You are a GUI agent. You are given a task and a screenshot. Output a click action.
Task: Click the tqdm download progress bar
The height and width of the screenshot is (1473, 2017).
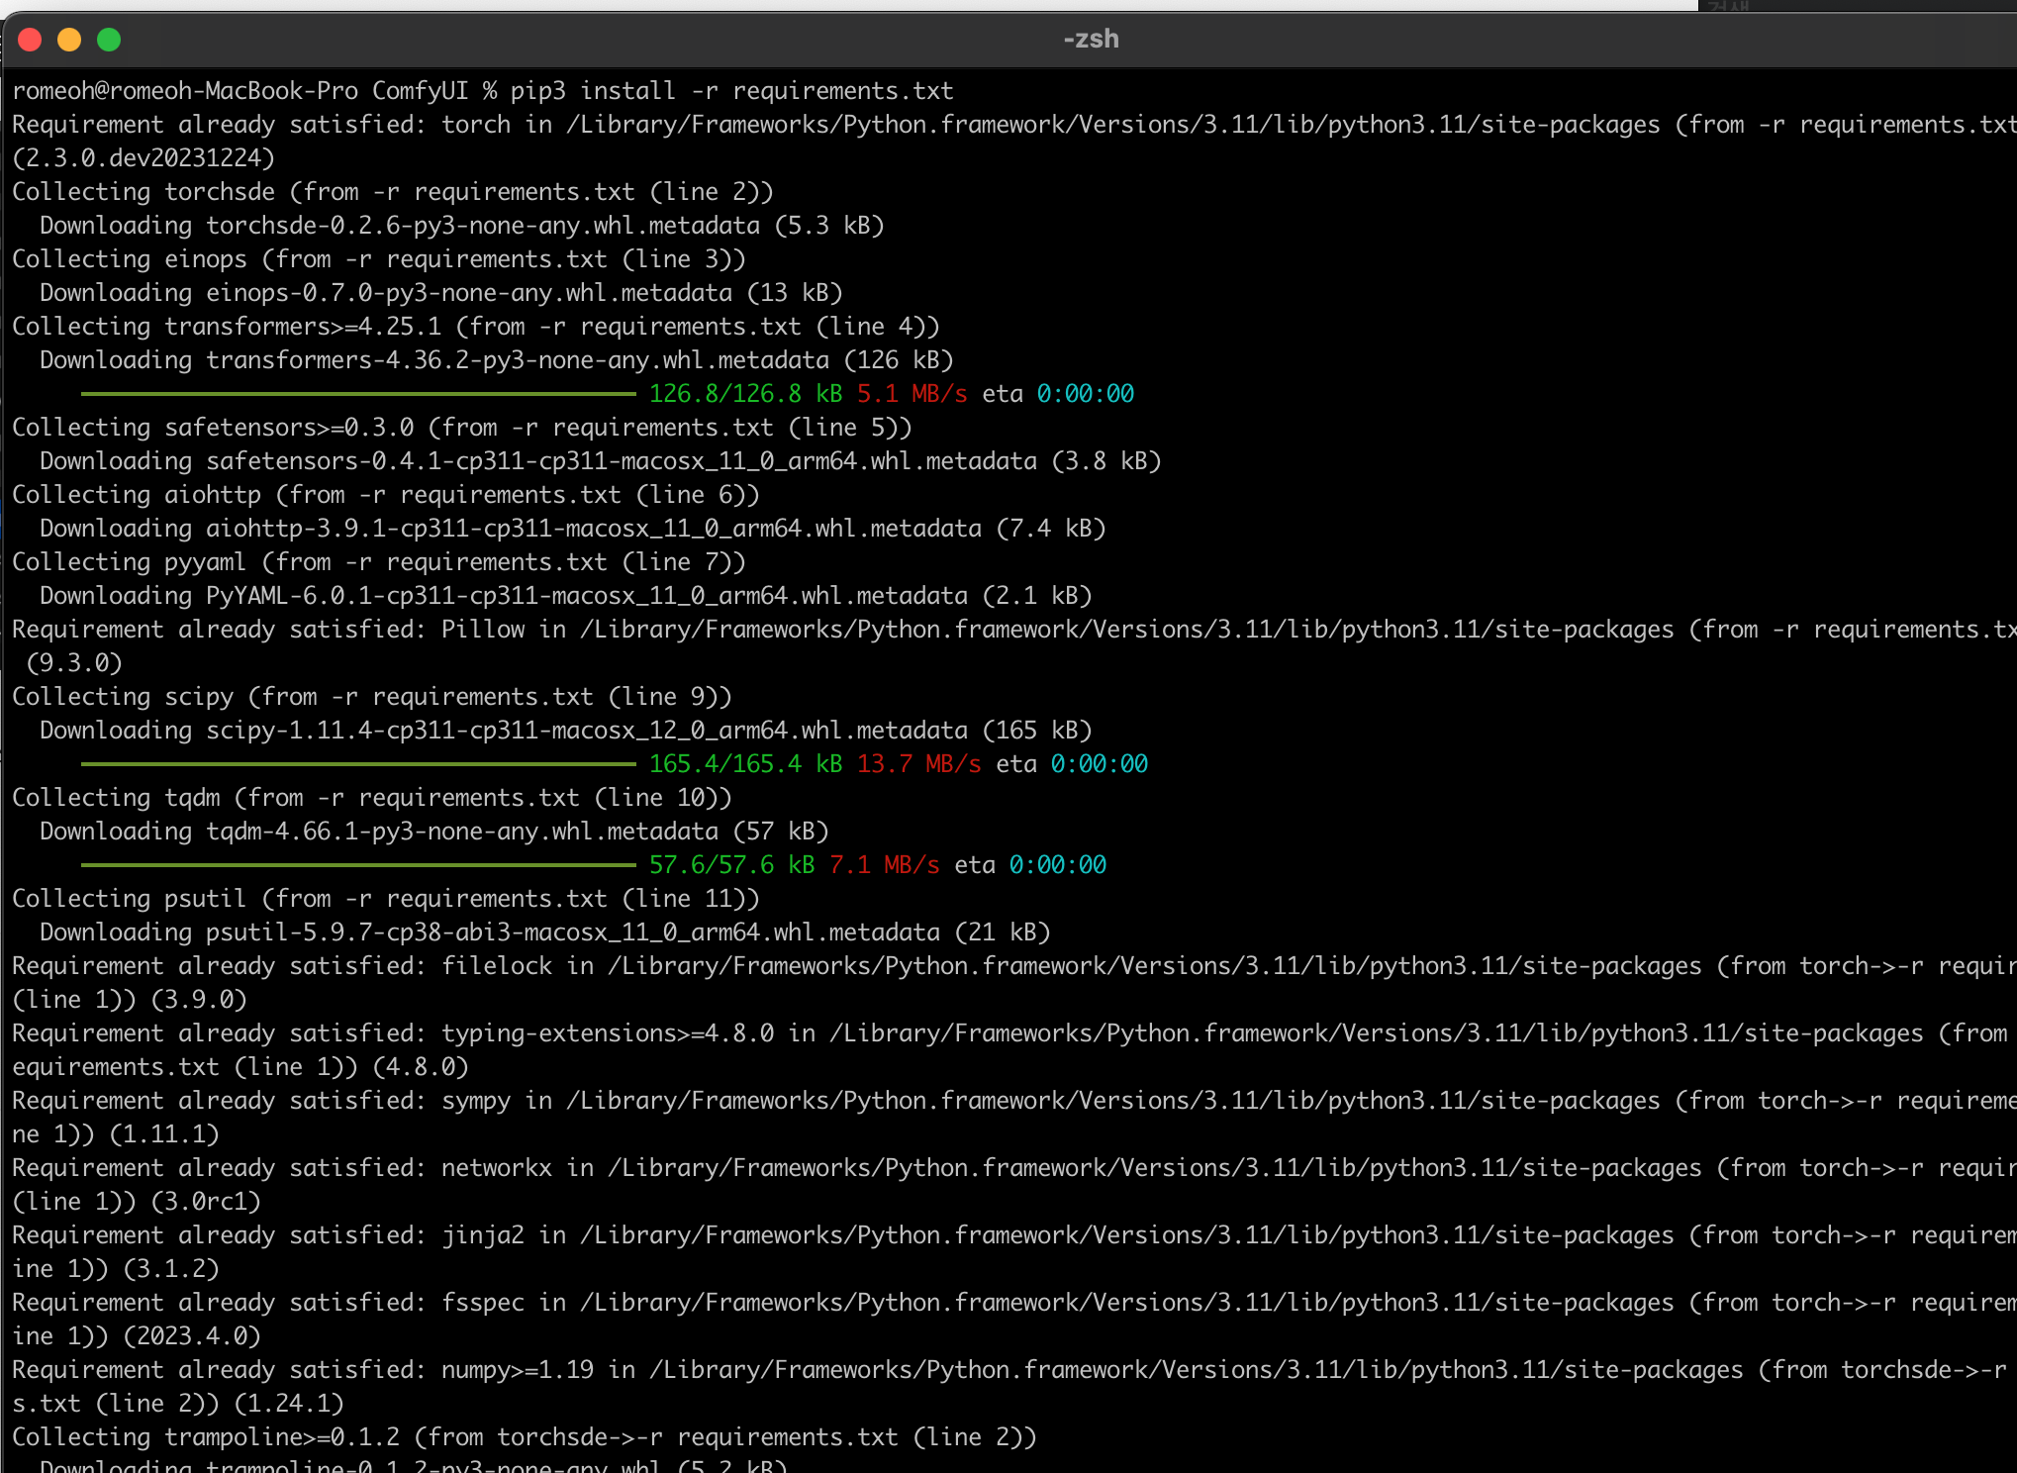pyautogui.click(x=358, y=865)
